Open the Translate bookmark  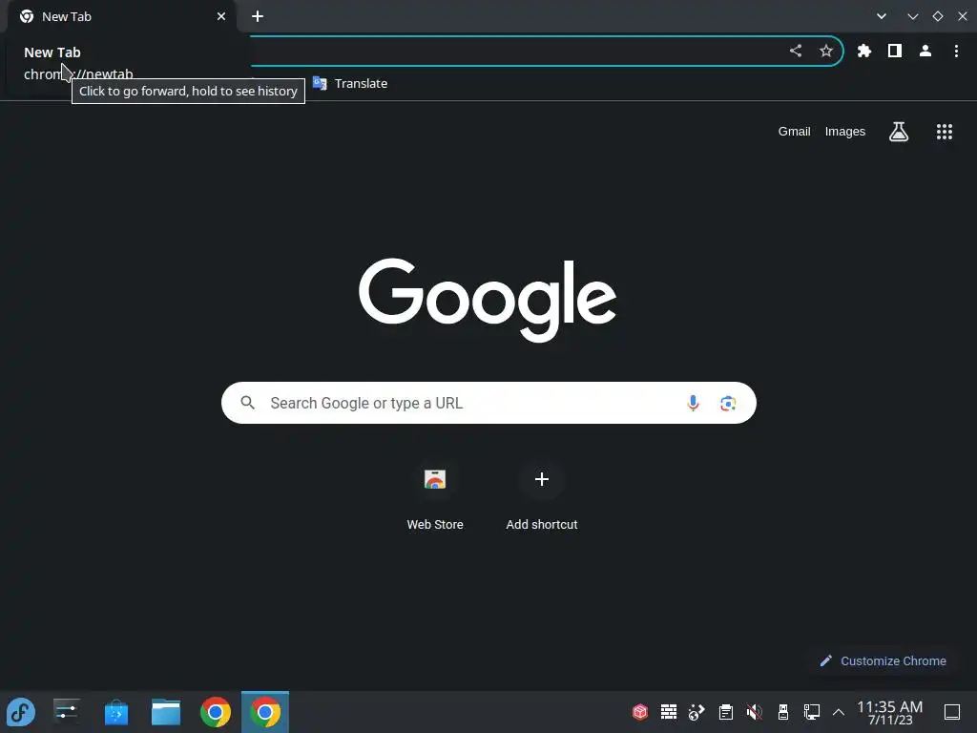tap(350, 83)
